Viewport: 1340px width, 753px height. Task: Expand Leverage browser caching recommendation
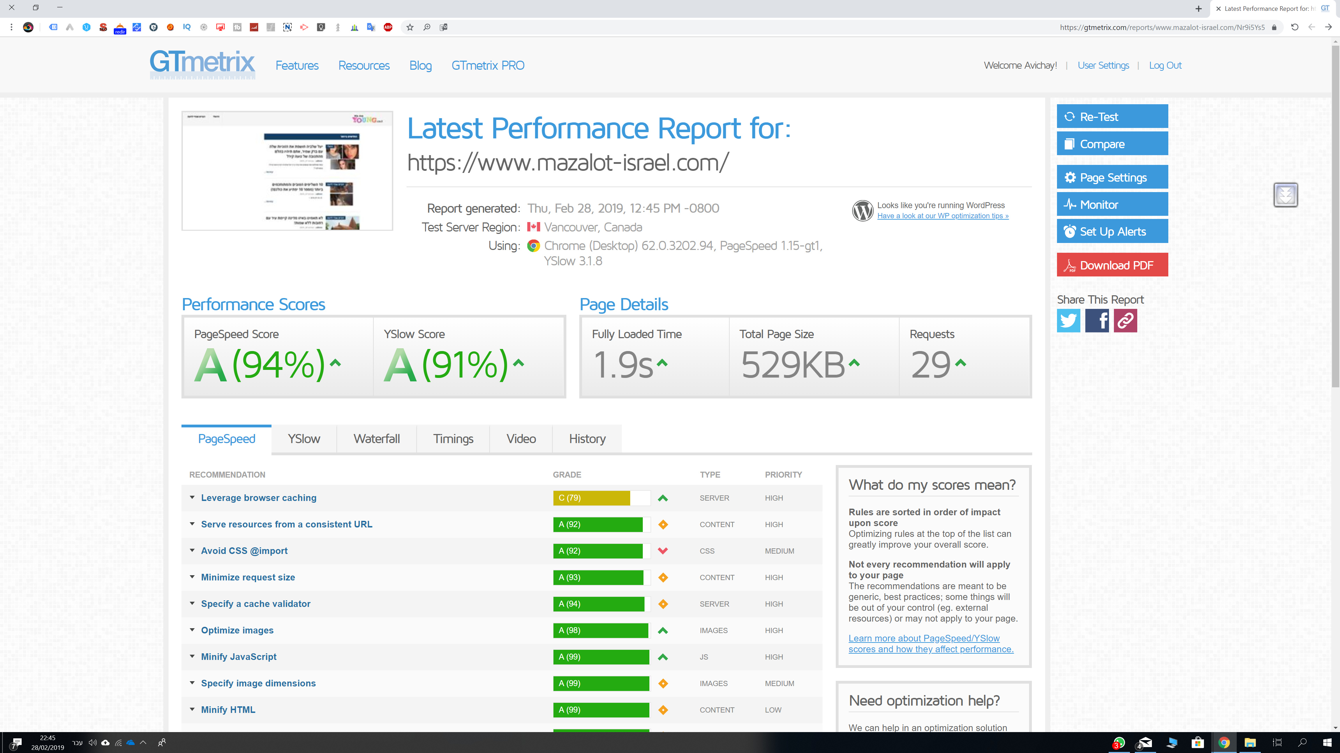259,498
